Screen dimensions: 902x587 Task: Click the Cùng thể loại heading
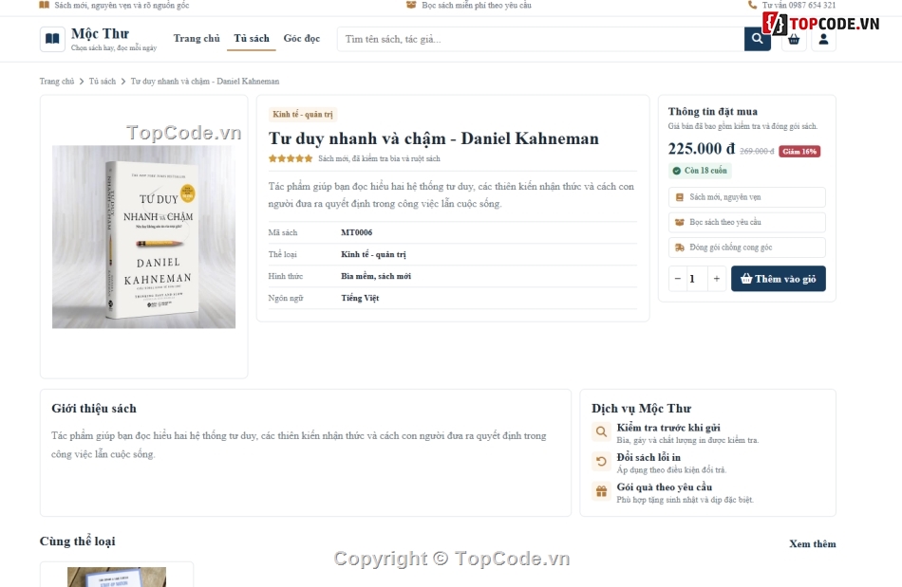coord(78,541)
